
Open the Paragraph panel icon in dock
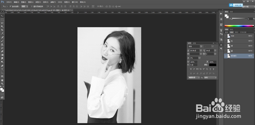click(x=221, y=49)
